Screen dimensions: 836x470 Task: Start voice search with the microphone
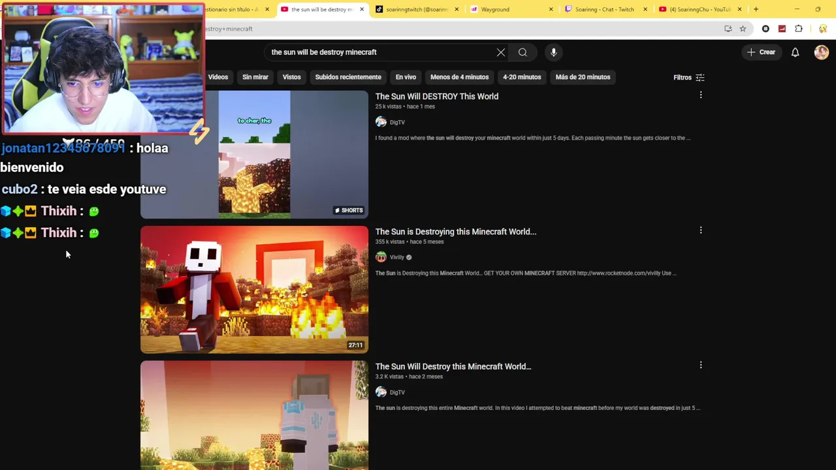point(553,52)
